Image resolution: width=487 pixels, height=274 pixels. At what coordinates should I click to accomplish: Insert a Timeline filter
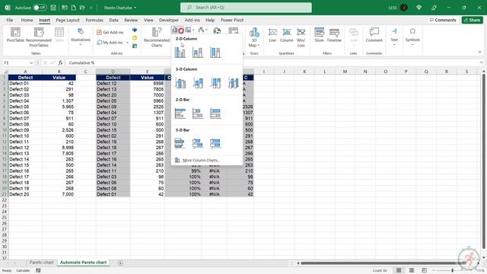[334, 35]
